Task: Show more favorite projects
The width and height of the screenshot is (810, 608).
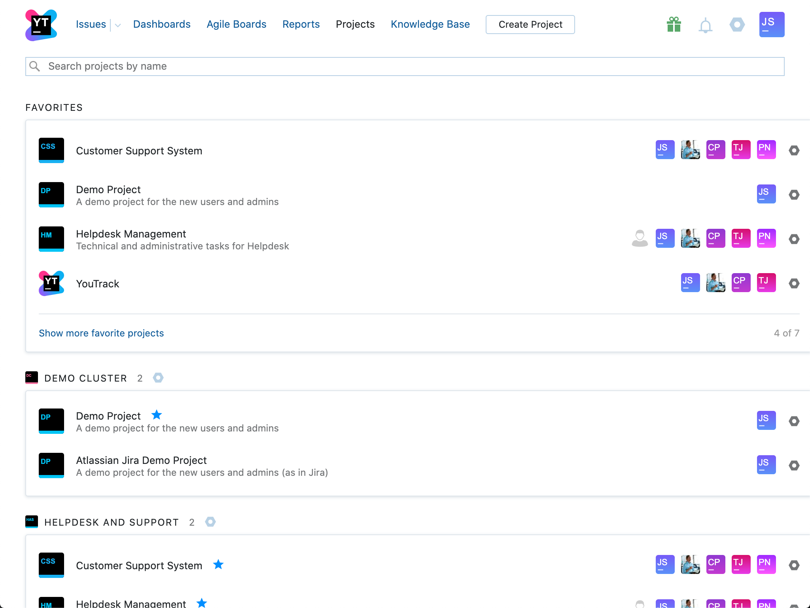Action: click(x=101, y=333)
